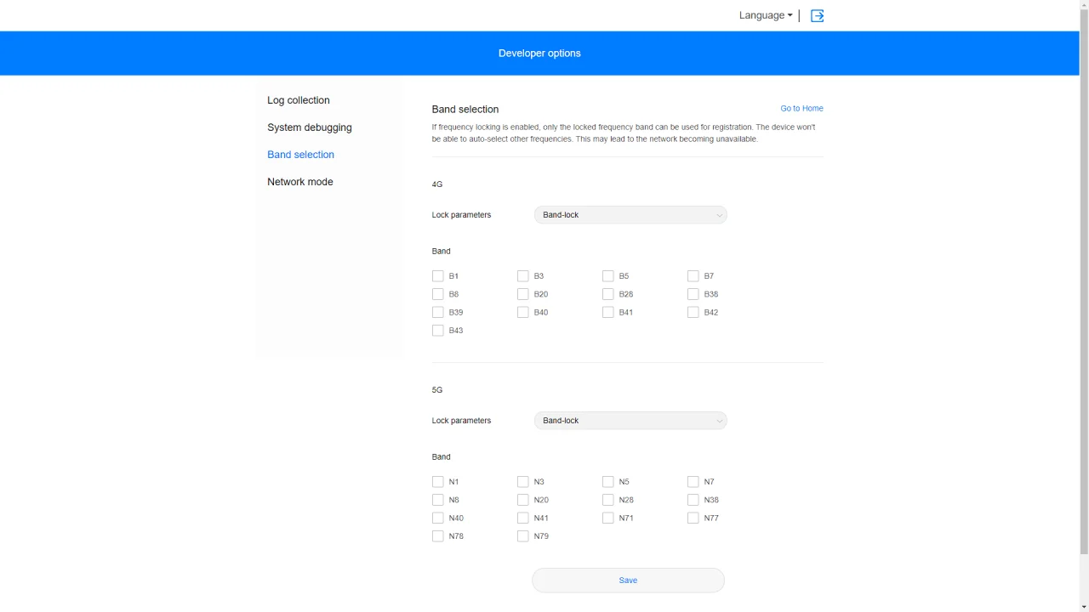Click the 4G section label
The height and width of the screenshot is (612, 1089).
coord(437,184)
